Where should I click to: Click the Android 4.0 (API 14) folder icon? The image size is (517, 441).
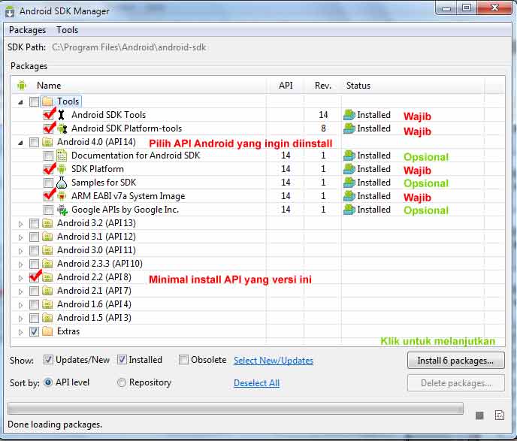(47, 142)
